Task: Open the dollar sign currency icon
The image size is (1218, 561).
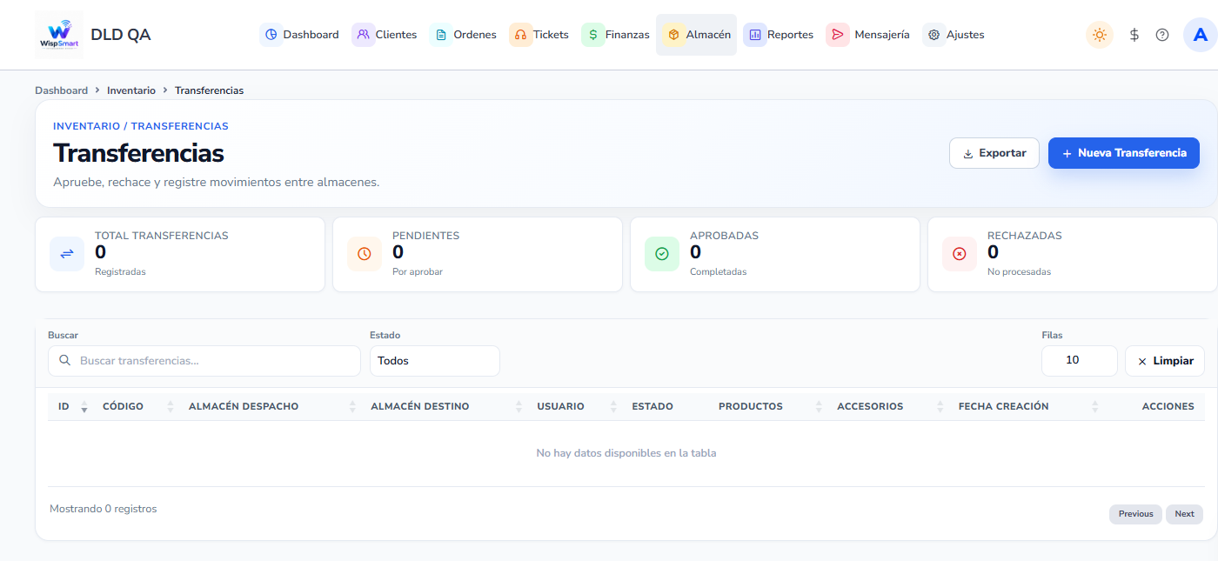Action: coord(1134,35)
